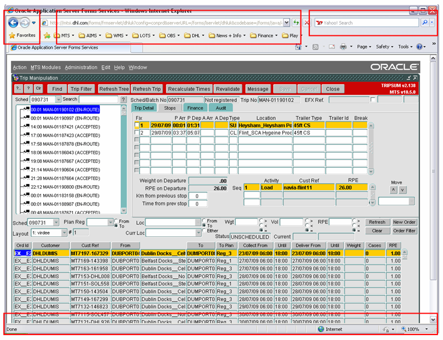443x340 pixels.
Task: Select the Plan Reg 'To' radio button
Action: (116, 226)
